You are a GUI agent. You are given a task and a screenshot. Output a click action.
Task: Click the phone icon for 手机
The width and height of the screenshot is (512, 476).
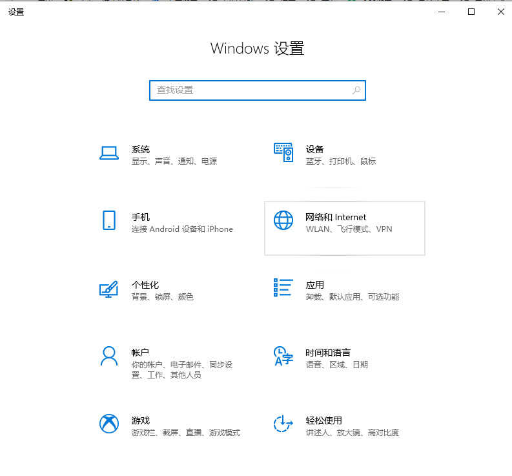[108, 220]
